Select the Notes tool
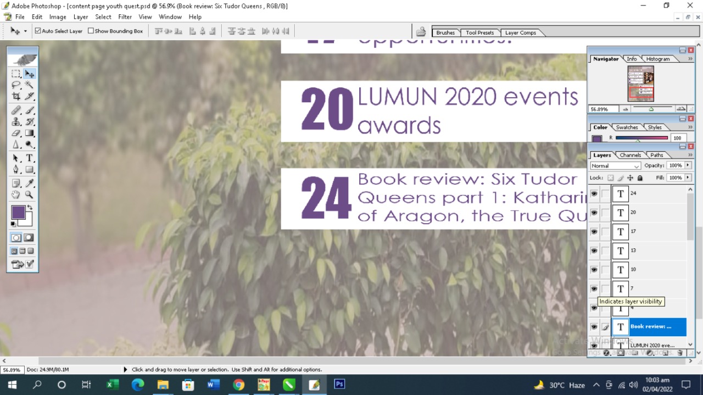Image resolution: width=703 pixels, height=395 pixels. 16,183
